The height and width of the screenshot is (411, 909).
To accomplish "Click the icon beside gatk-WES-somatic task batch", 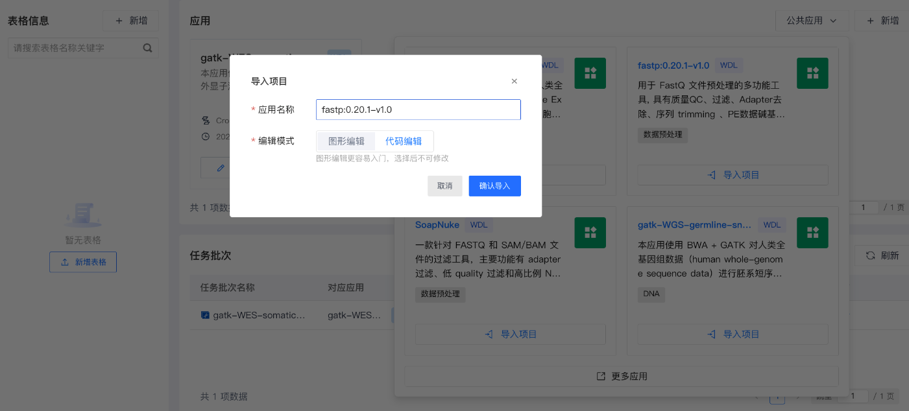I will click(205, 315).
